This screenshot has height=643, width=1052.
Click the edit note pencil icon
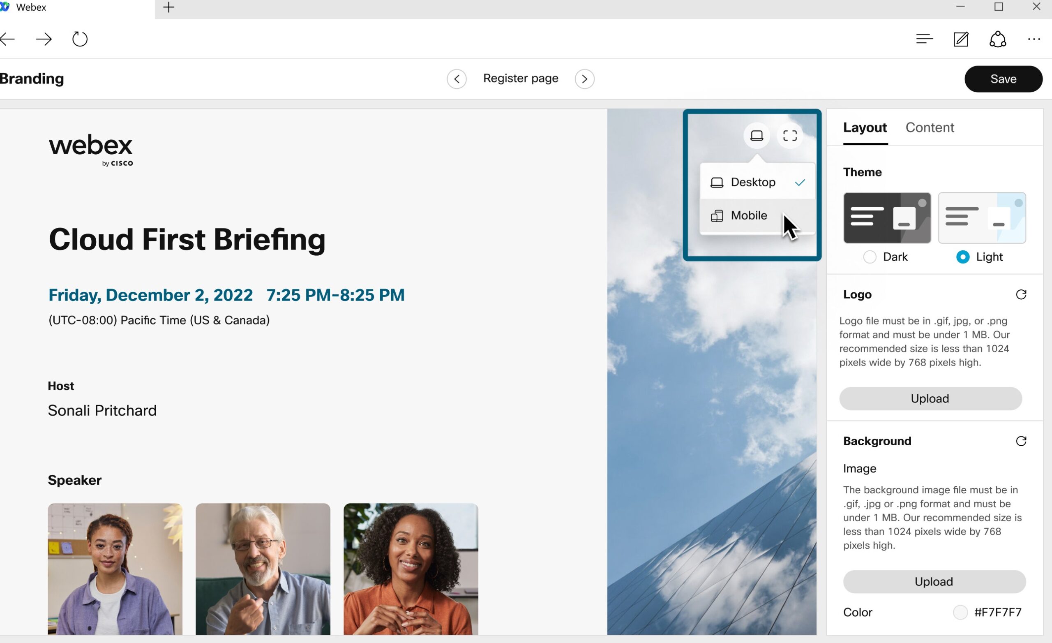click(961, 39)
